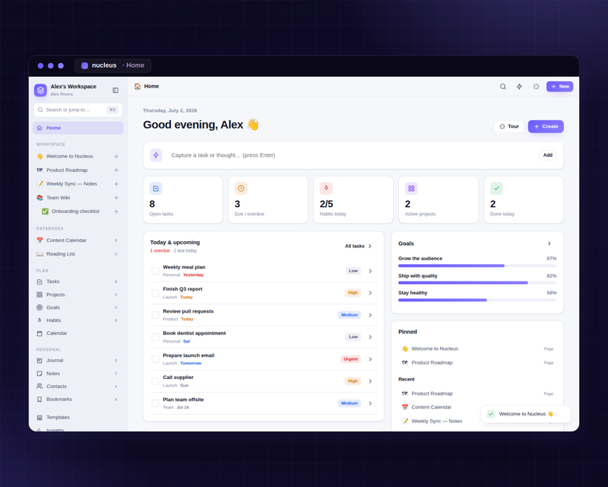Open Bookmarks in the sidebar
Image resolution: width=608 pixels, height=487 pixels.
(x=78, y=399)
